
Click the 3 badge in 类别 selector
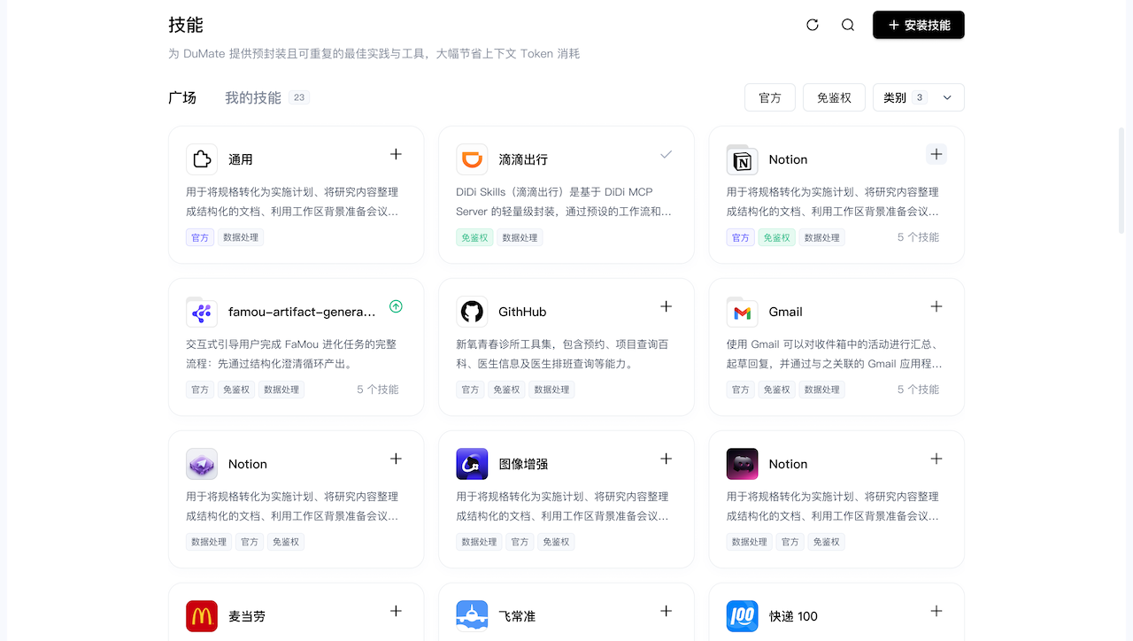pyautogui.click(x=920, y=97)
